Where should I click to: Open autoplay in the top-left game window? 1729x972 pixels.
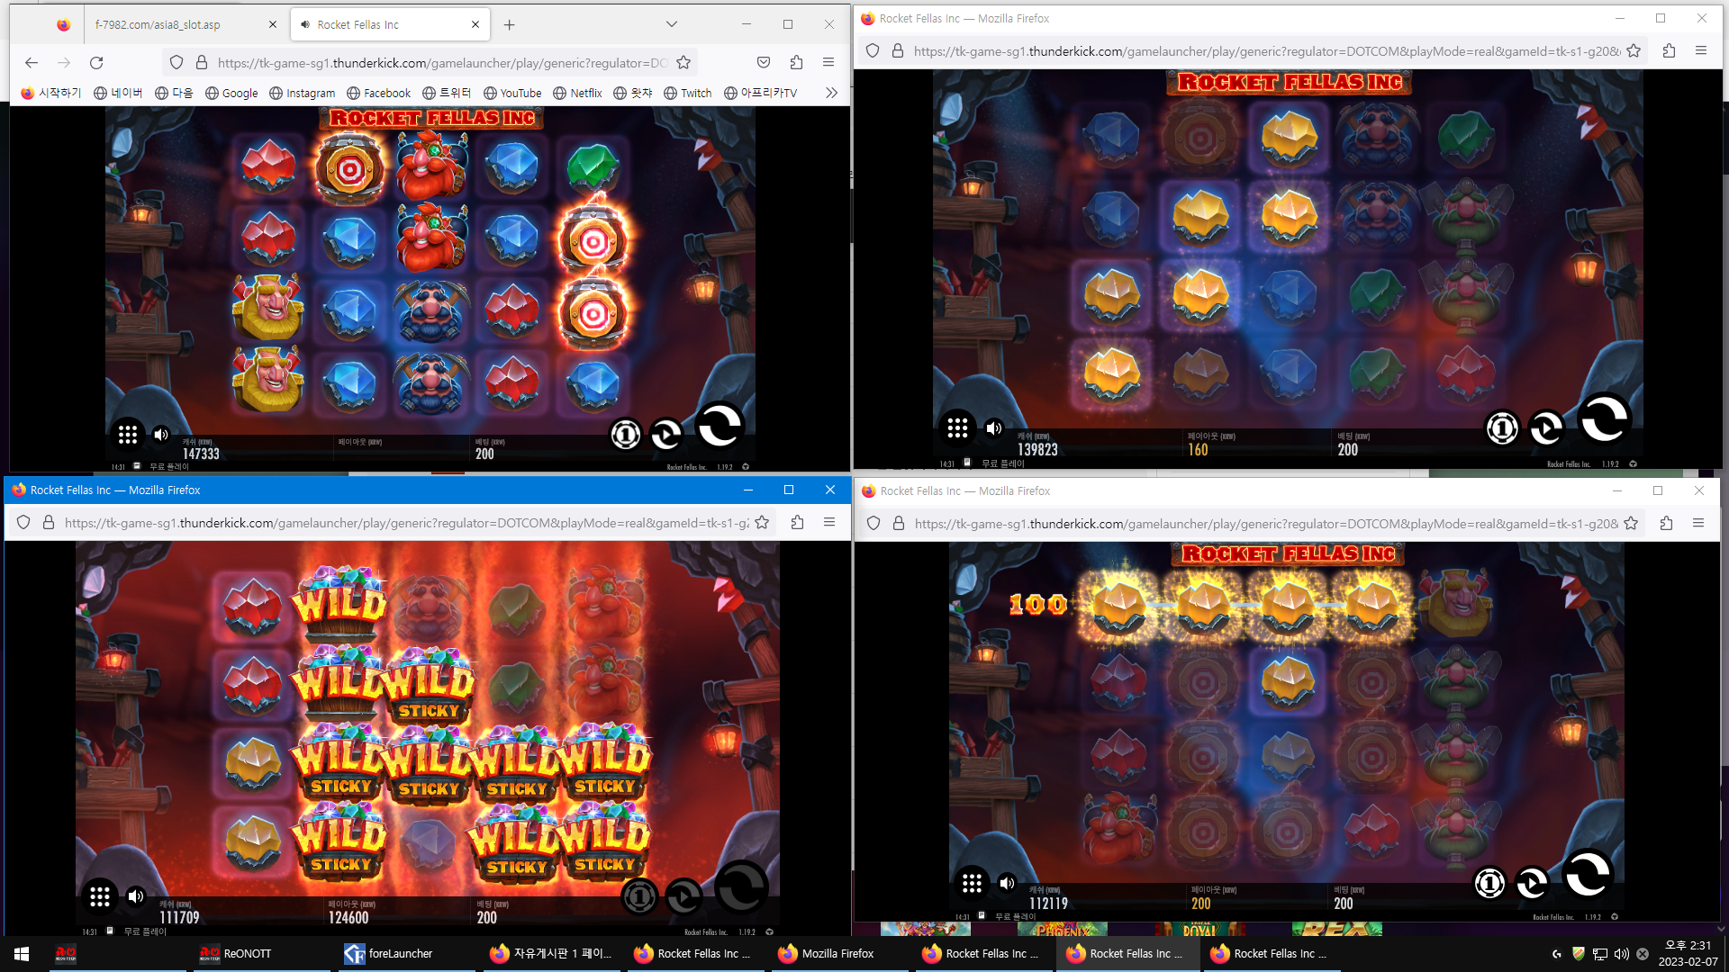pyautogui.click(x=666, y=435)
